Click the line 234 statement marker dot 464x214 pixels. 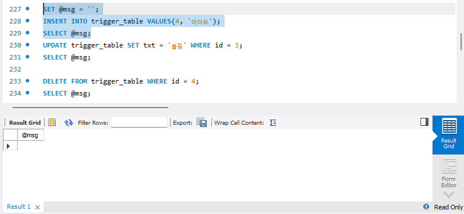coord(27,93)
